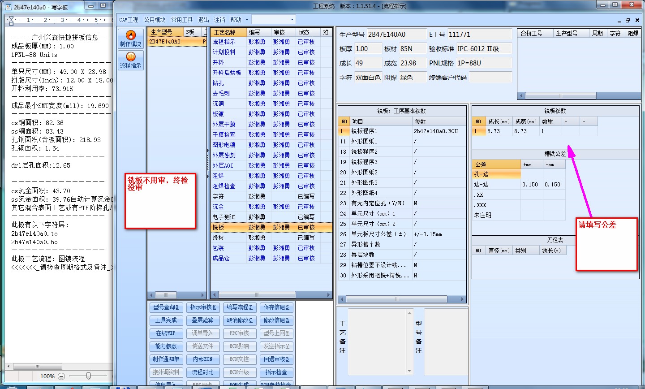Select the 钻孔 process row
This screenshot has height=389, width=645.
271,83
